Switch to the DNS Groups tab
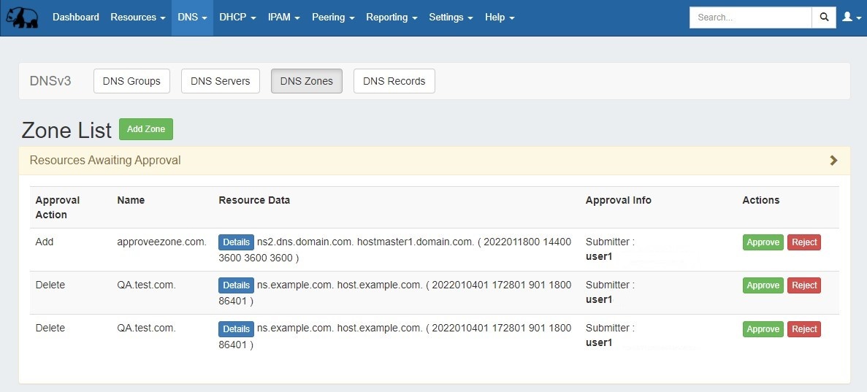Screen dimensions: 867x392 coord(131,81)
